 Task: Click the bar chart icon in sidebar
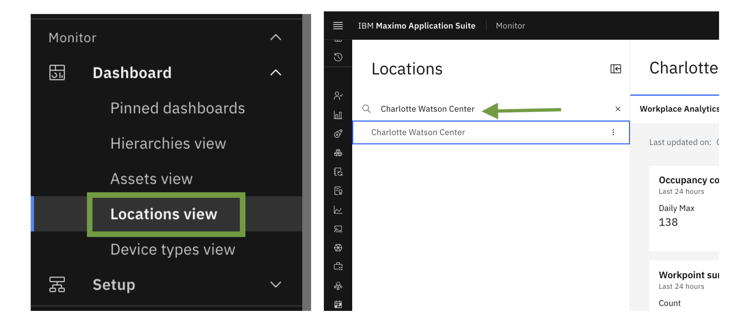point(338,115)
